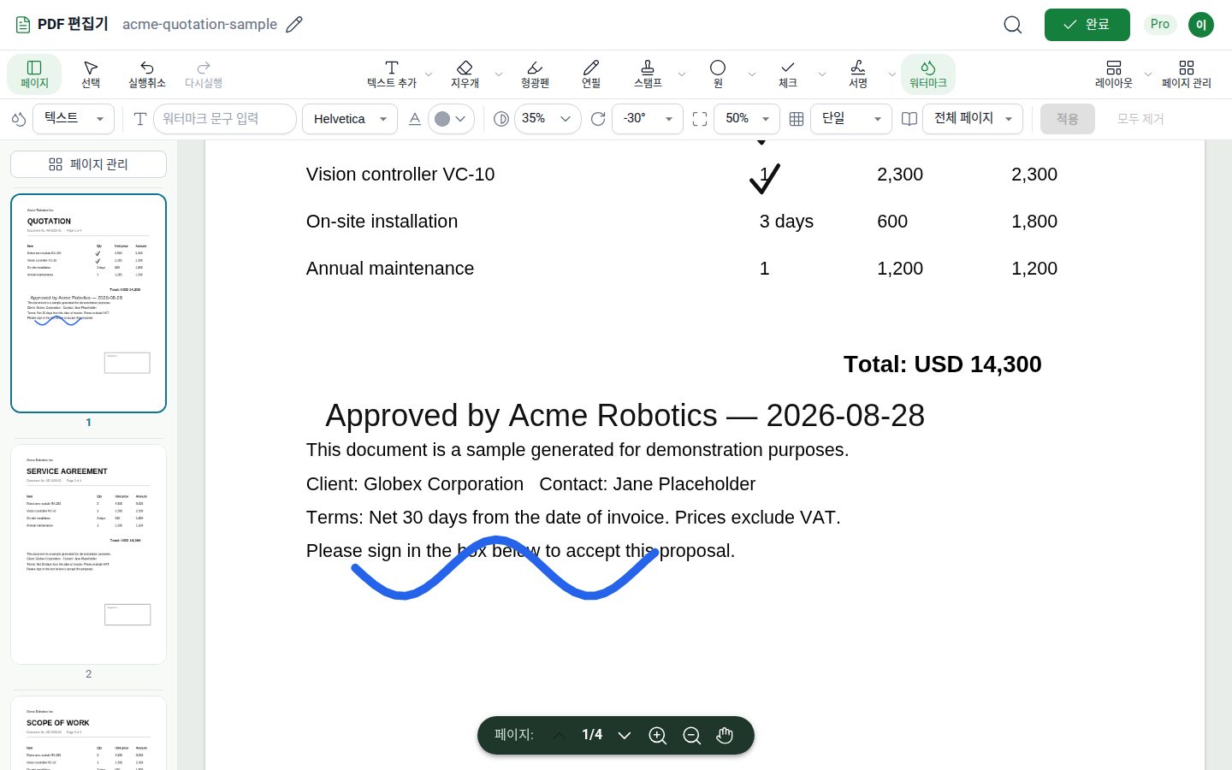Click the font color underline icon

tap(415, 119)
